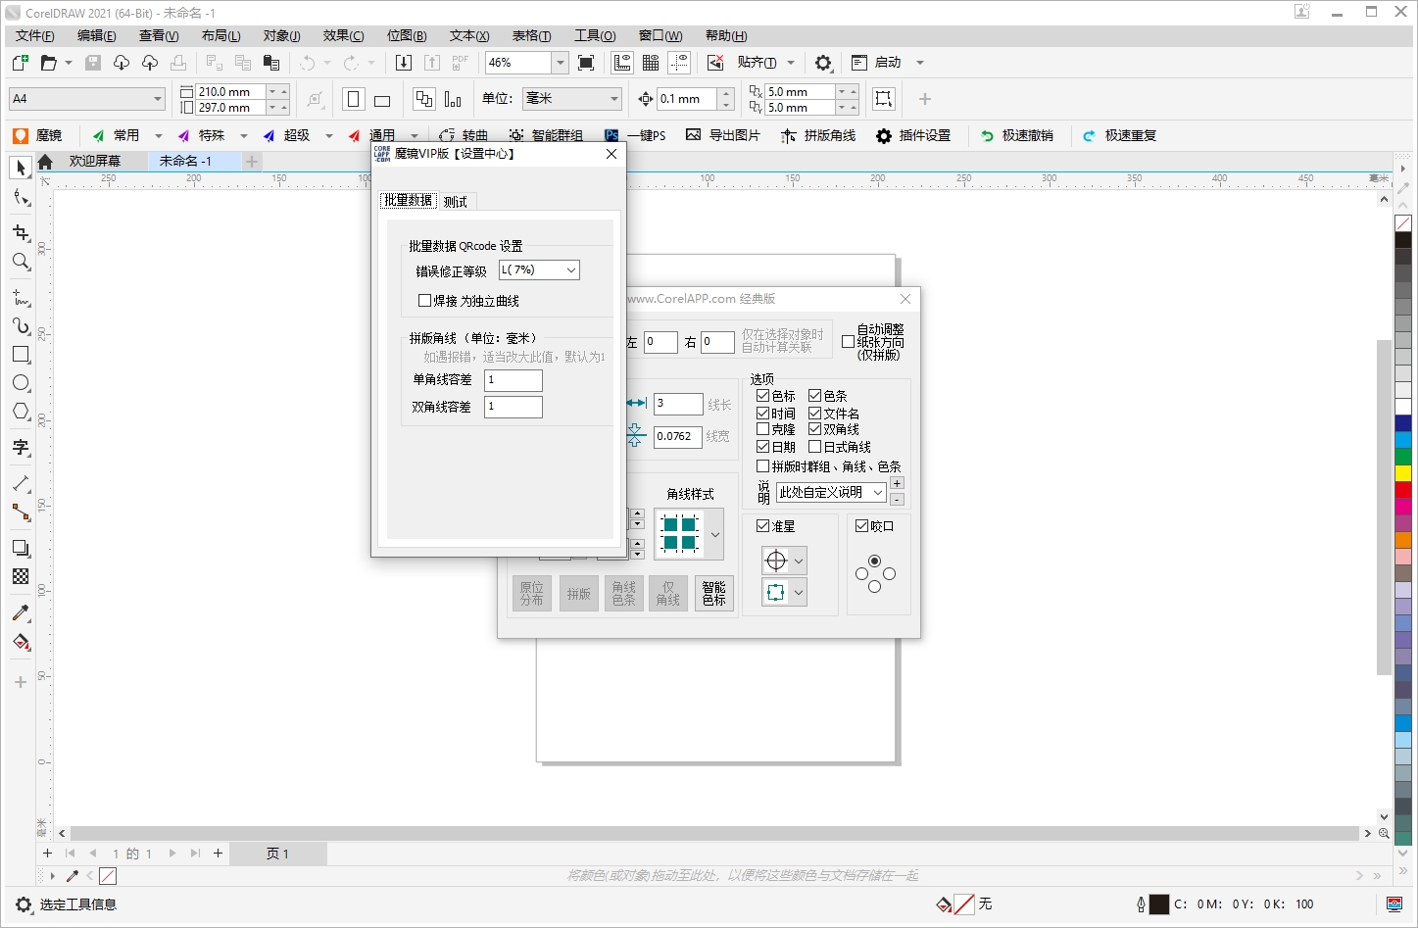Viewport: 1418px width, 928px height.
Task: Select the Zoom tool
Action: coord(21,262)
